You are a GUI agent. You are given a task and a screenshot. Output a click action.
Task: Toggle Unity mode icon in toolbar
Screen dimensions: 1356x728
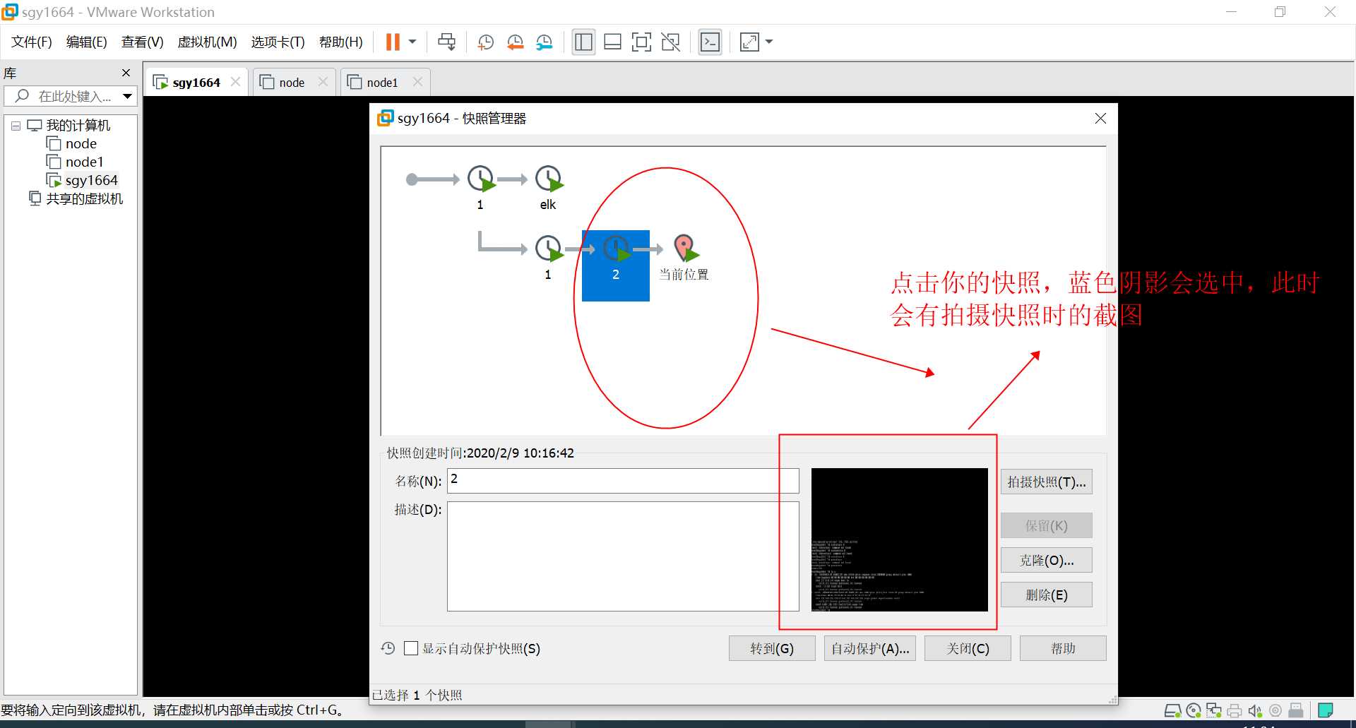tap(670, 42)
